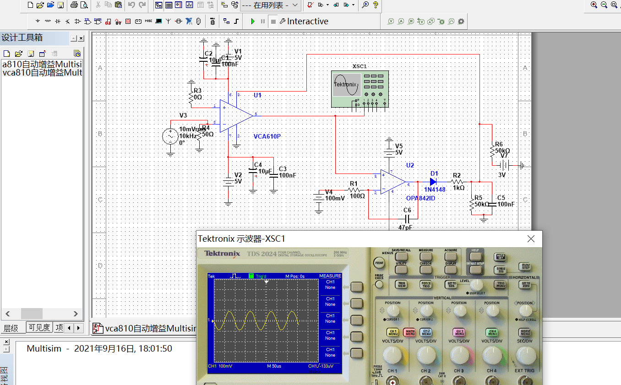Toggle the CH2 MENU button on oscilloscope
The image size is (621, 385).
point(426,333)
